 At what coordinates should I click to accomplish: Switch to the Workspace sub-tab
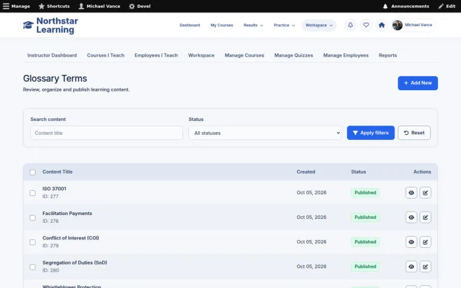coord(201,55)
